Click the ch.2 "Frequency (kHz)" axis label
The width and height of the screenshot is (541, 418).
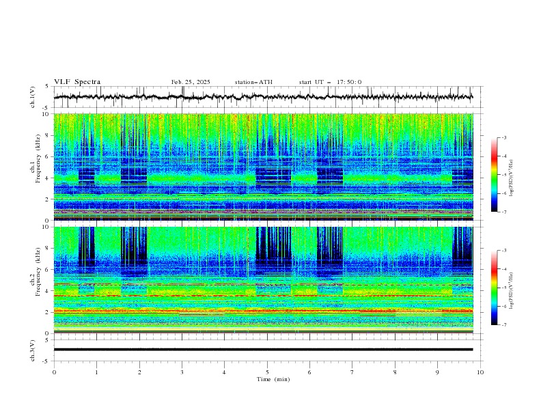click(38, 271)
